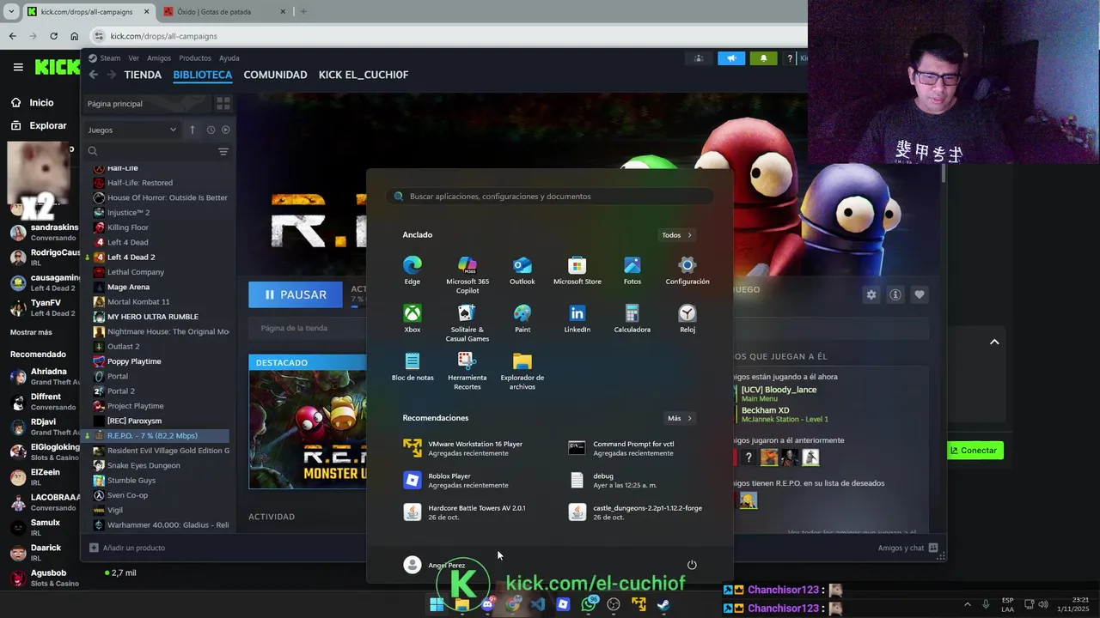The image size is (1100, 618).
Task: Select BIBLIOTECA tab in Steam
Action: click(203, 75)
